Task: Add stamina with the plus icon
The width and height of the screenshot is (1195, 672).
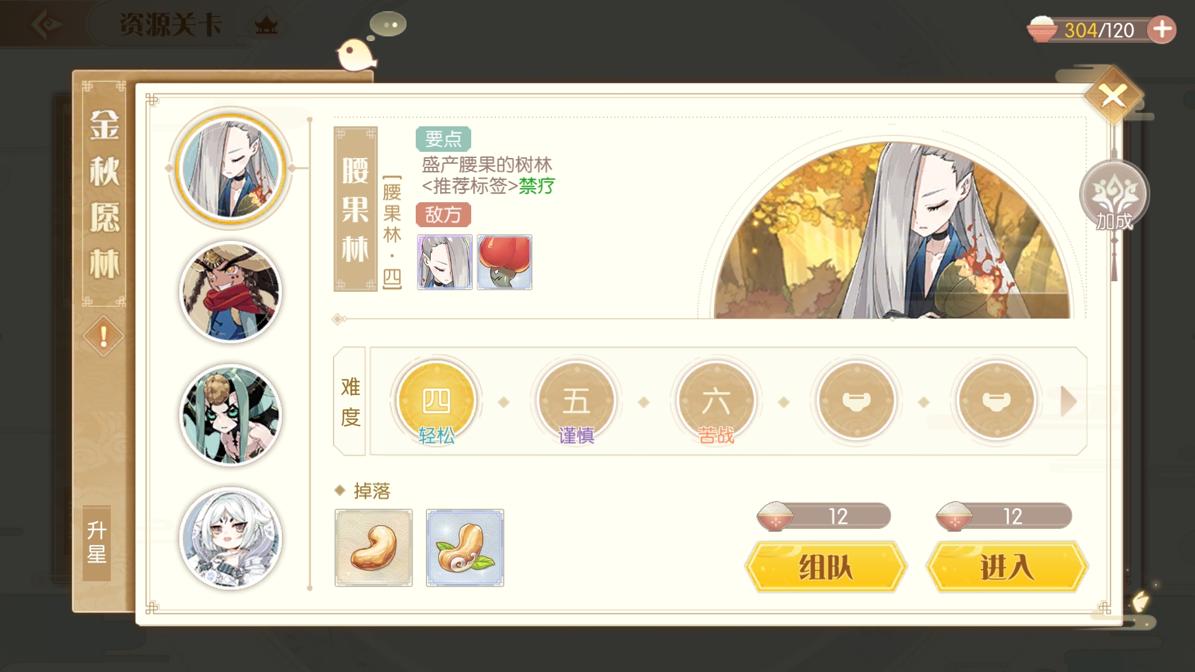Action: coord(1162,29)
